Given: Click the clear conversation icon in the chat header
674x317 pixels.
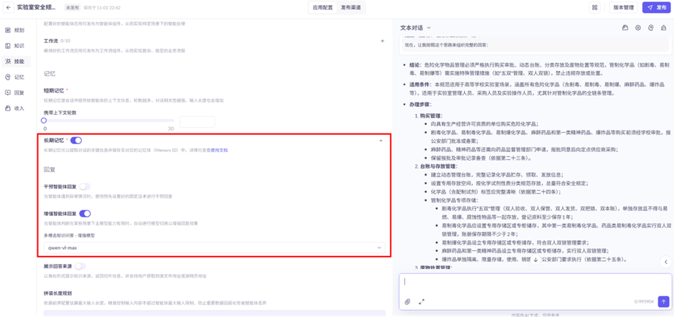Looking at the screenshot, I should tap(663, 27).
